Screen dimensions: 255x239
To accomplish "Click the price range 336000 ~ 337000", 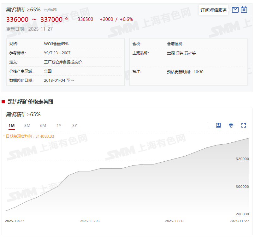I will point(34,20).
